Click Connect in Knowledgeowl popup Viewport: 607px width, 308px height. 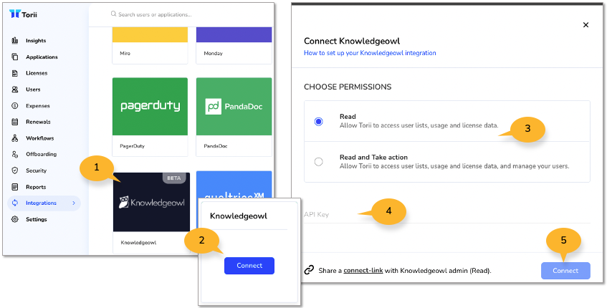[x=249, y=266]
